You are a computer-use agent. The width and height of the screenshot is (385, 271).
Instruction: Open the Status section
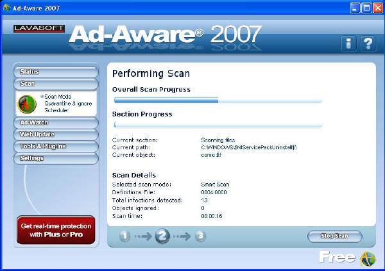pyautogui.click(x=56, y=72)
